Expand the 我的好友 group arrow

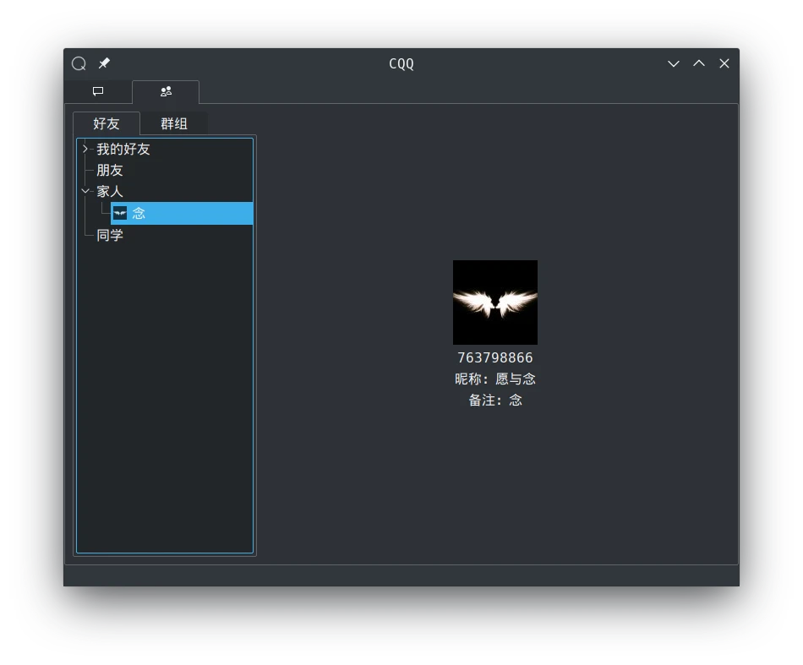(85, 150)
